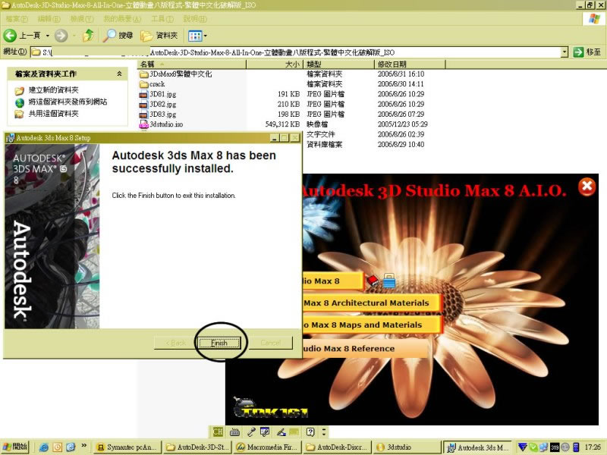The width and height of the screenshot is (607, 455).
Task: Click the address bar path field
Action: (296, 52)
